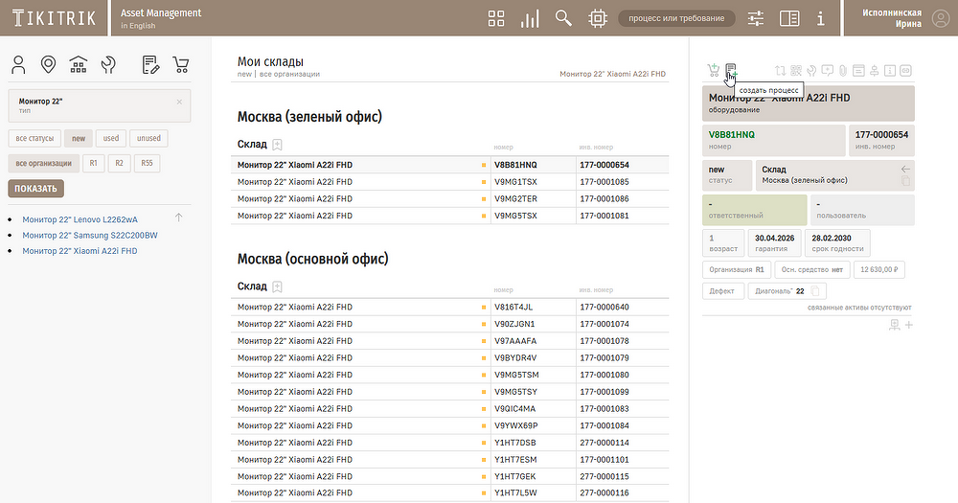Toggle the 'unused' status filter

pos(148,138)
